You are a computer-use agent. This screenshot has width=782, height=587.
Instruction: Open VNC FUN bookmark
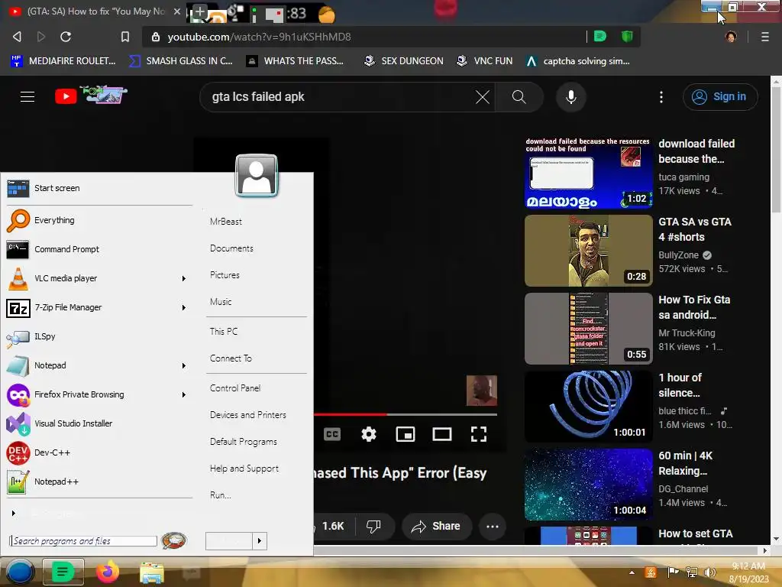(485, 61)
